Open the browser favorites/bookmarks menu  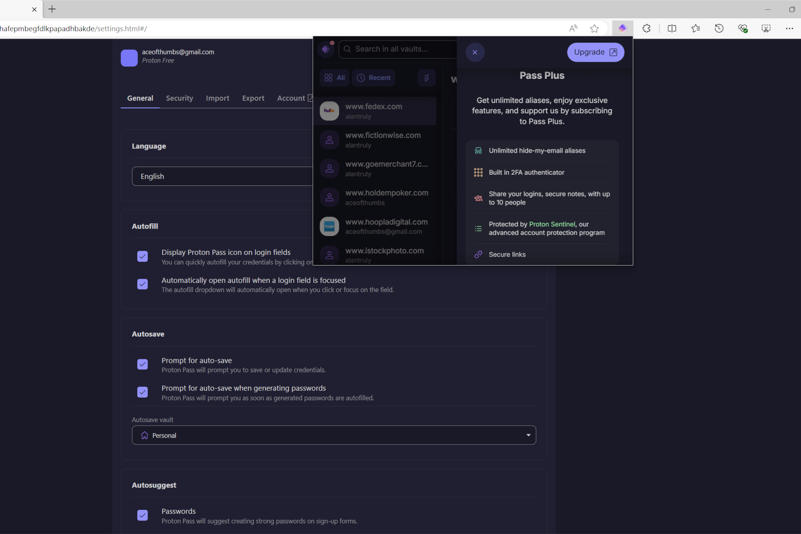click(695, 28)
